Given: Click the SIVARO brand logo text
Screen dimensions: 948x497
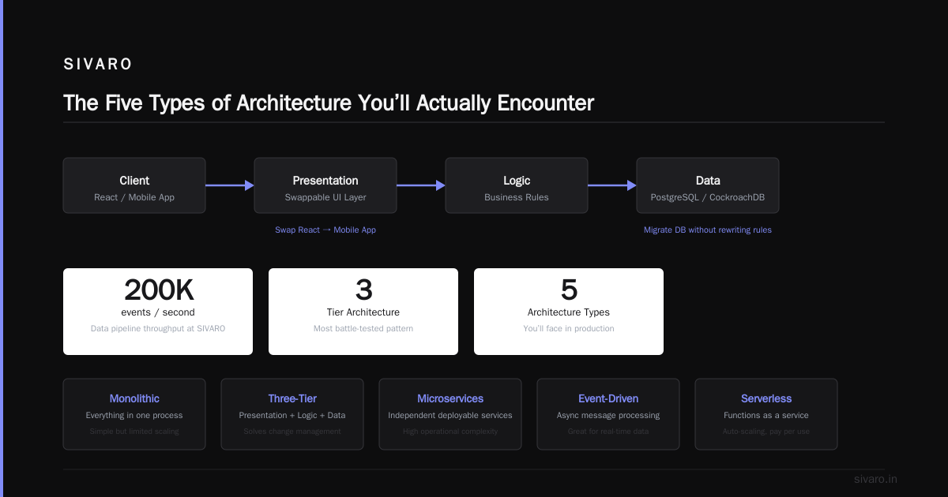Looking at the screenshot, I should click(98, 65).
